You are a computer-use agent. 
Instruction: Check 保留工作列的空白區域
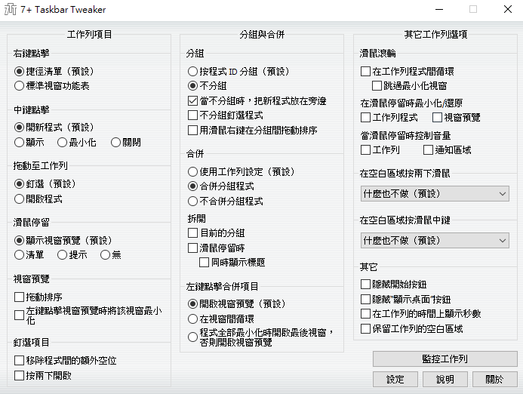pos(412,329)
